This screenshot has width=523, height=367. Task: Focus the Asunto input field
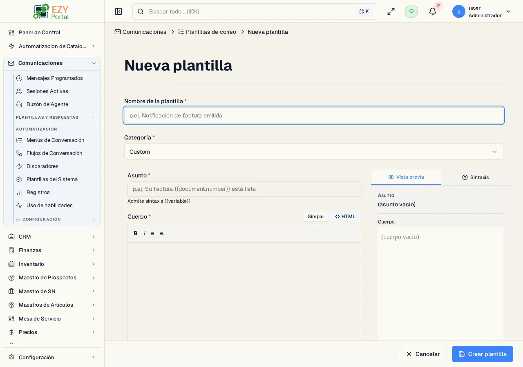[244, 189]
